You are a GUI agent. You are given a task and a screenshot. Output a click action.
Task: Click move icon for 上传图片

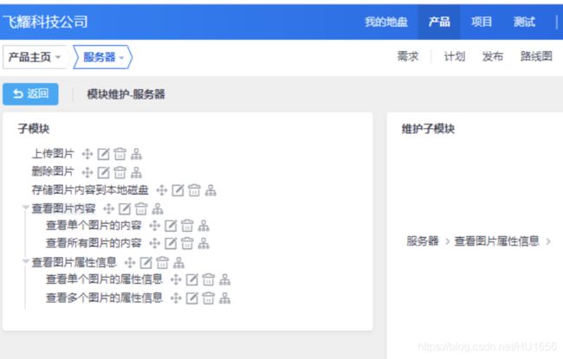[87, 154]
